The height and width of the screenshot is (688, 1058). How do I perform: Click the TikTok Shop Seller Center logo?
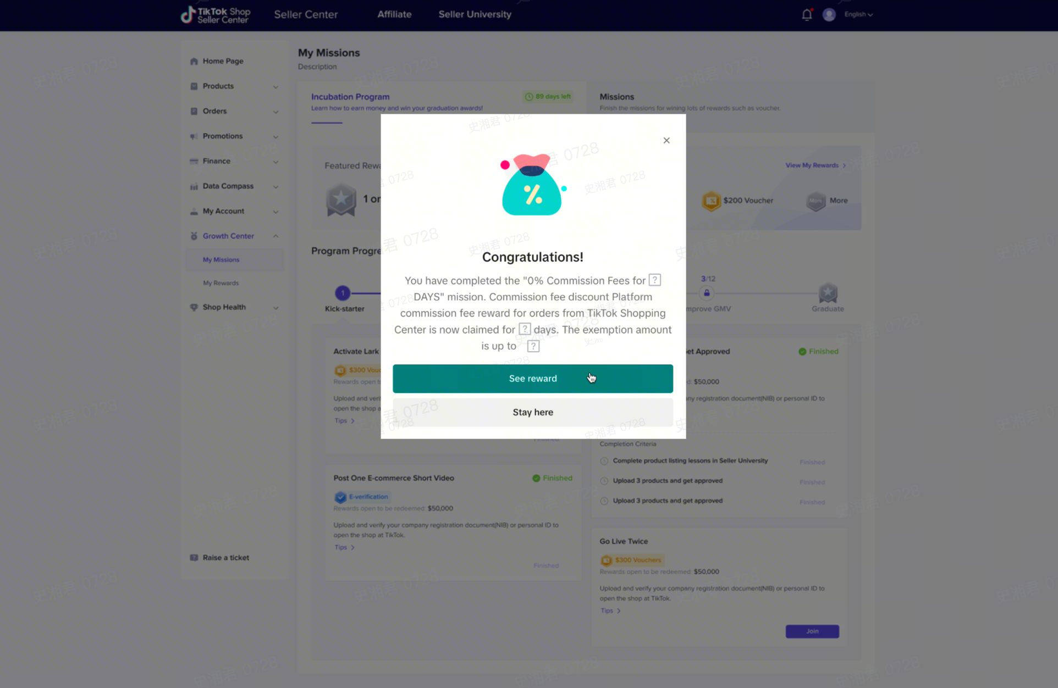point(216,15)
